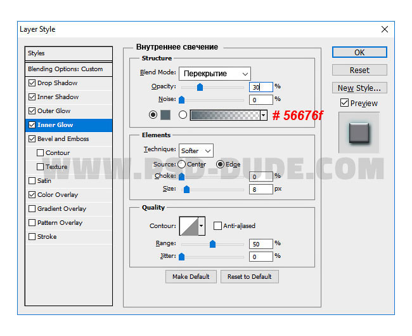The width and height of the screenshot is (412, 336).
Task: Click the contour curve thumbnail
Action: (x=189, y=225)
